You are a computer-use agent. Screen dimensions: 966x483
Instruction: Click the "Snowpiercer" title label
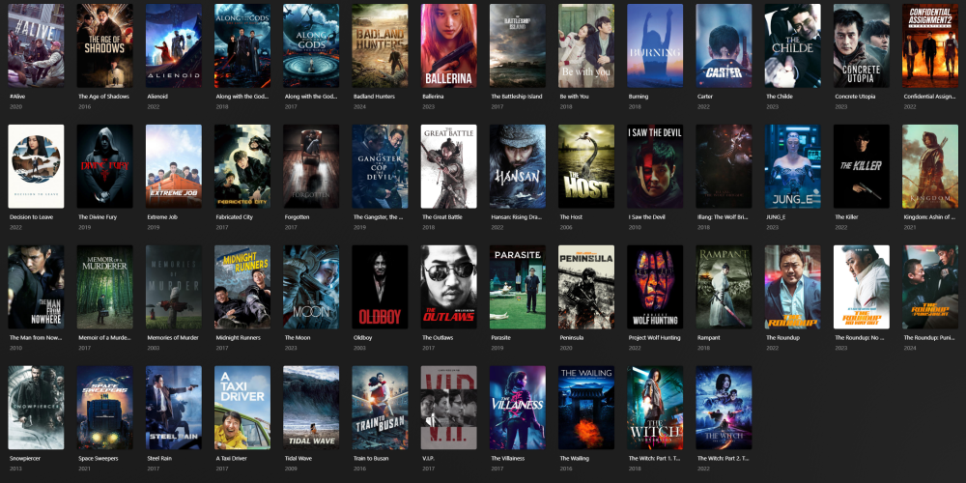tap(25, 458)
